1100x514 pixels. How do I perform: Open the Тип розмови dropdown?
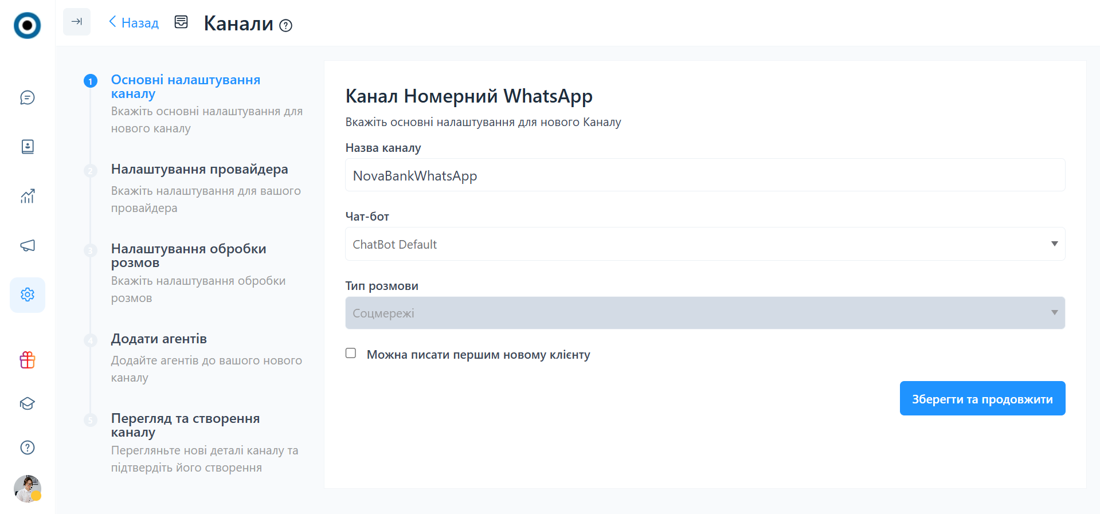(x=705, y=313)
